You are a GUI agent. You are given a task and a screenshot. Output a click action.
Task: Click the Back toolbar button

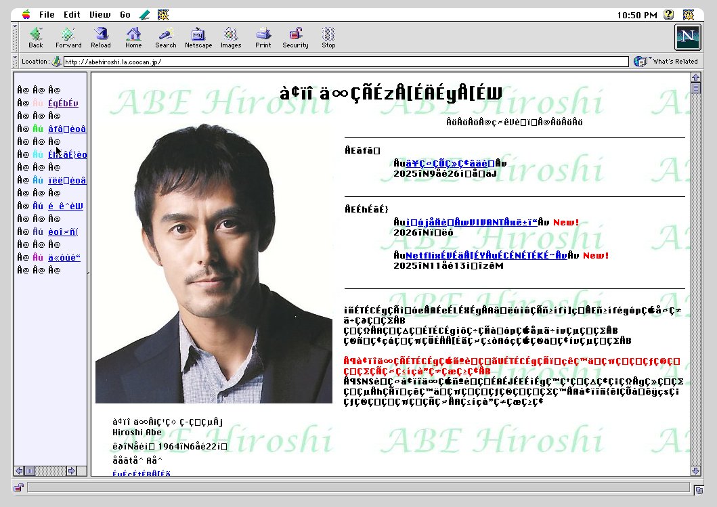tap(36, 37)
